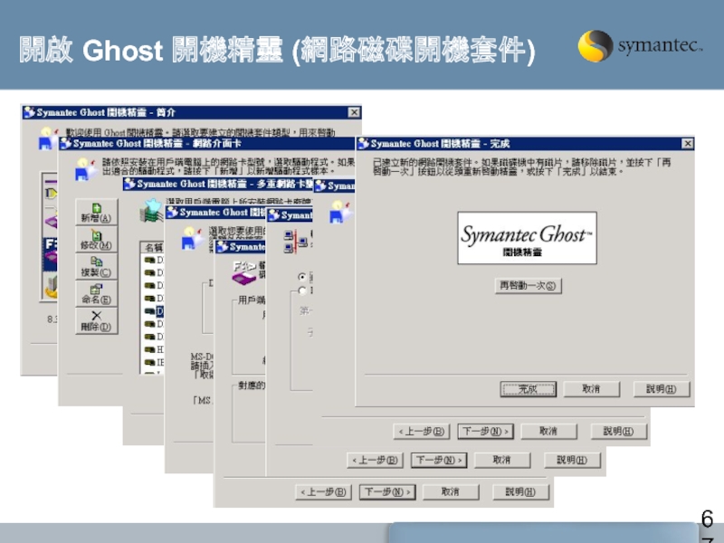Viewport: 724px width, 543px height.
Task: Click the 新增(A) add driver button
Action: [x=96, y=213]
